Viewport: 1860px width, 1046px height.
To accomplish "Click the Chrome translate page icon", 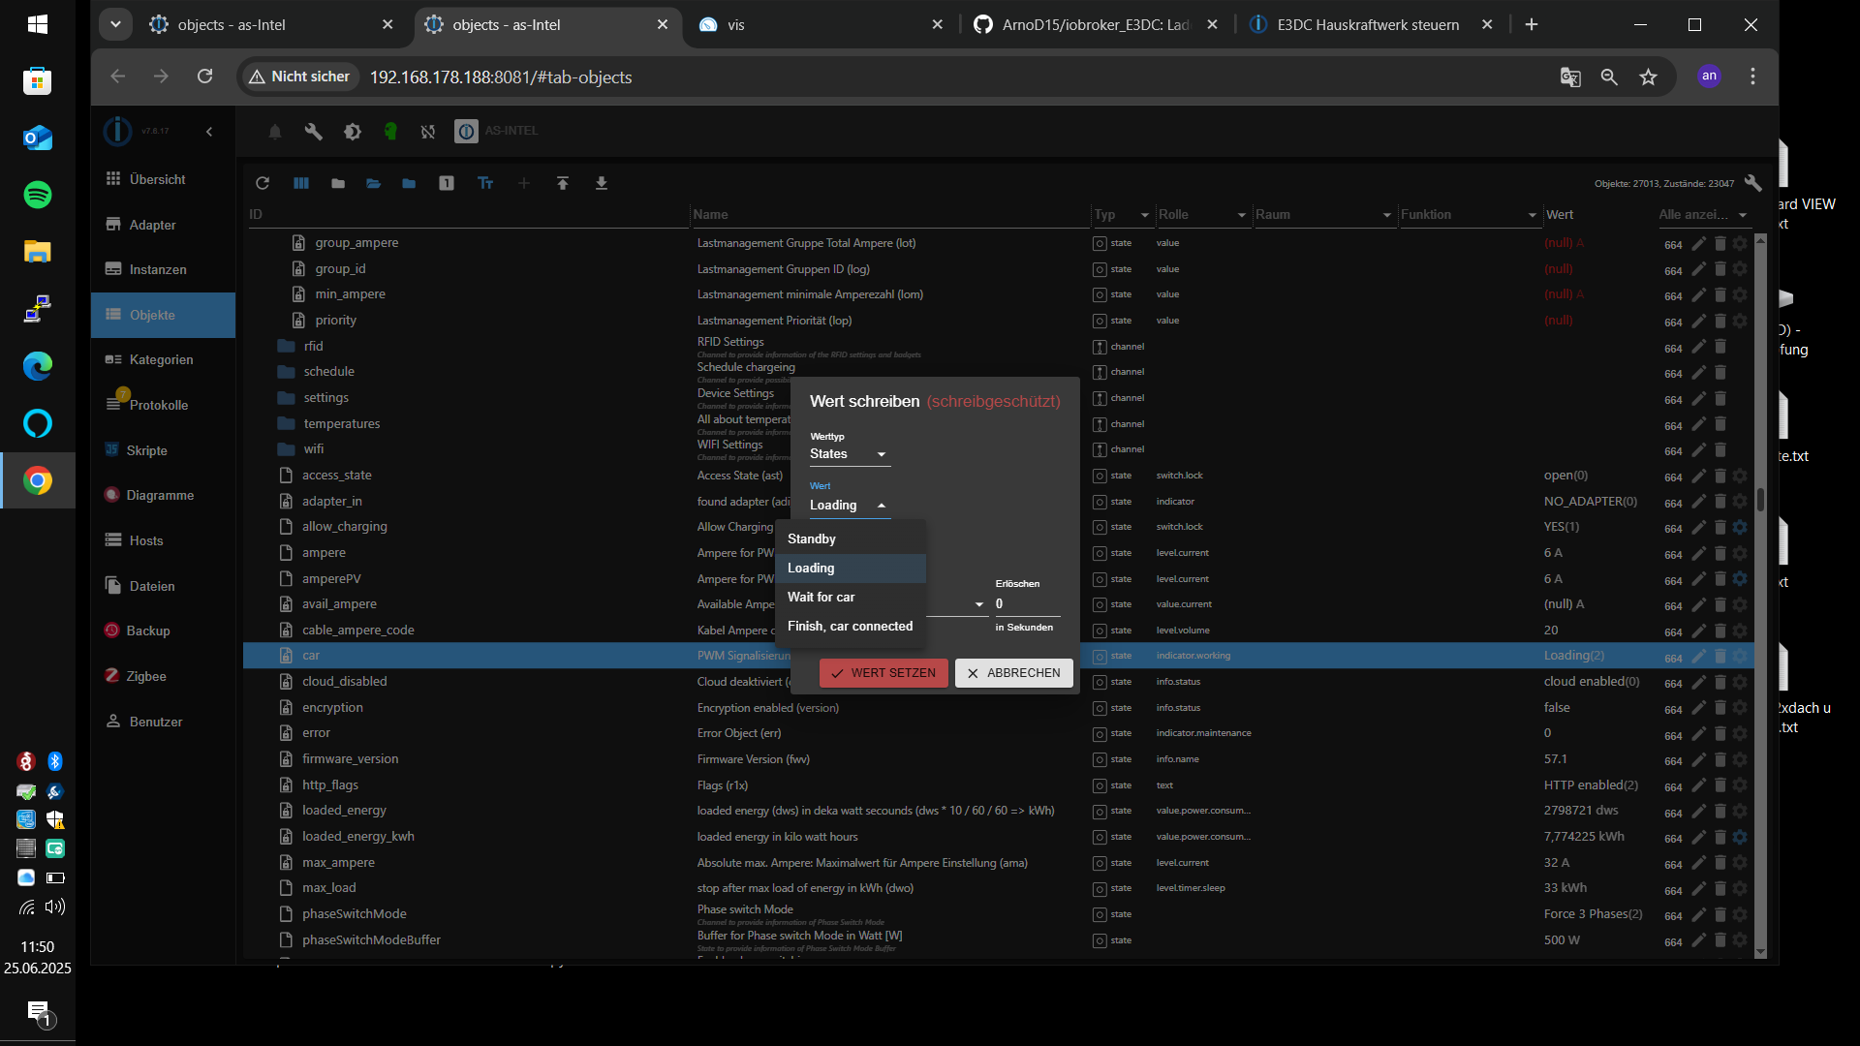I will pyautogui.click(x=1570, y=77).
